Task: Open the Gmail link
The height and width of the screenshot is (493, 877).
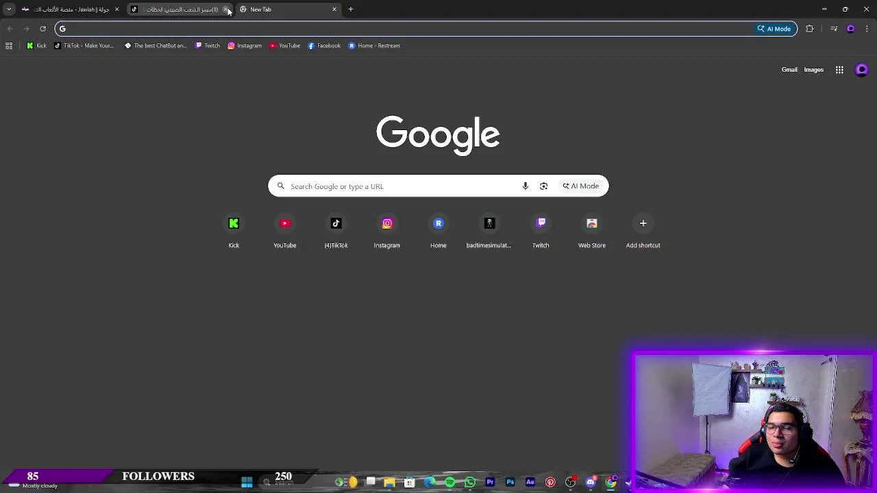Action: click(x=789, y=70)
